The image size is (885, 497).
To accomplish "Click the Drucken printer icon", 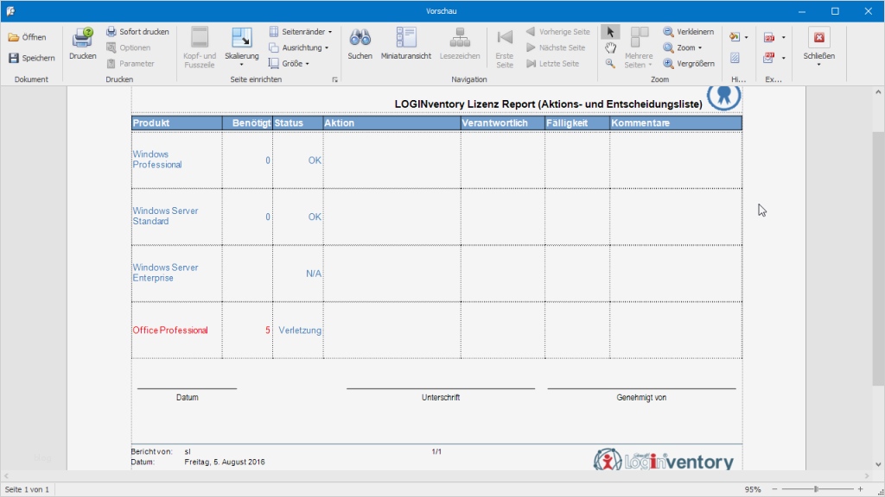I will [83, 39].
